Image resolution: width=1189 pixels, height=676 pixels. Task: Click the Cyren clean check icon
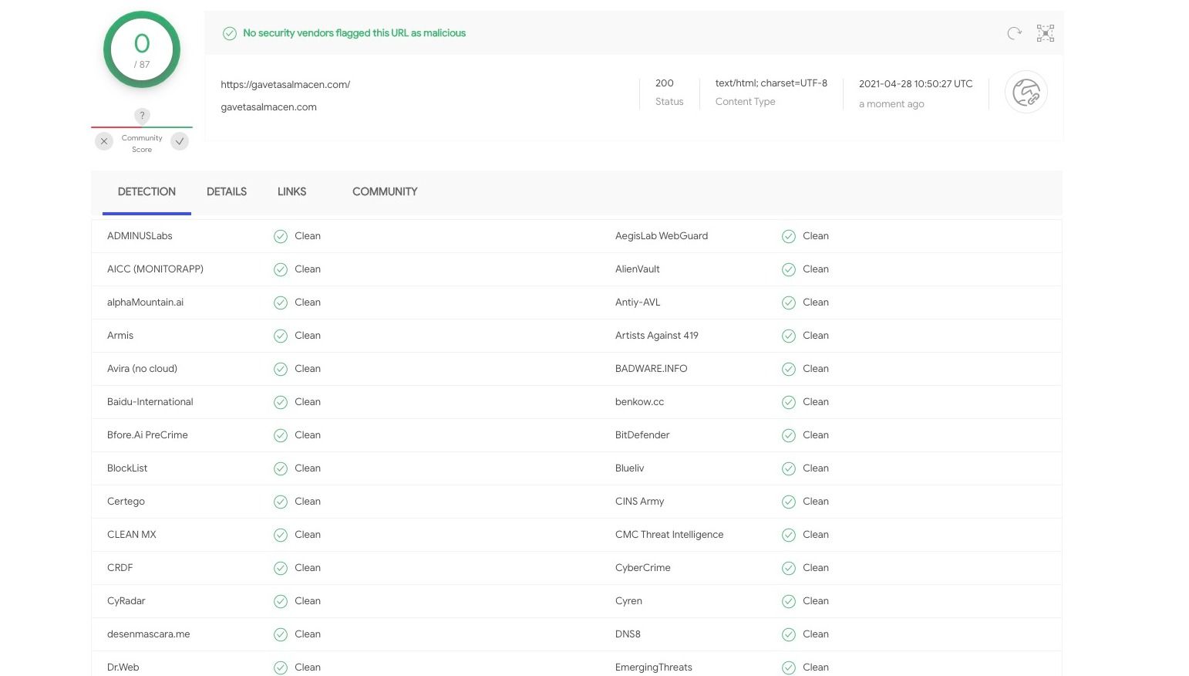789,602
